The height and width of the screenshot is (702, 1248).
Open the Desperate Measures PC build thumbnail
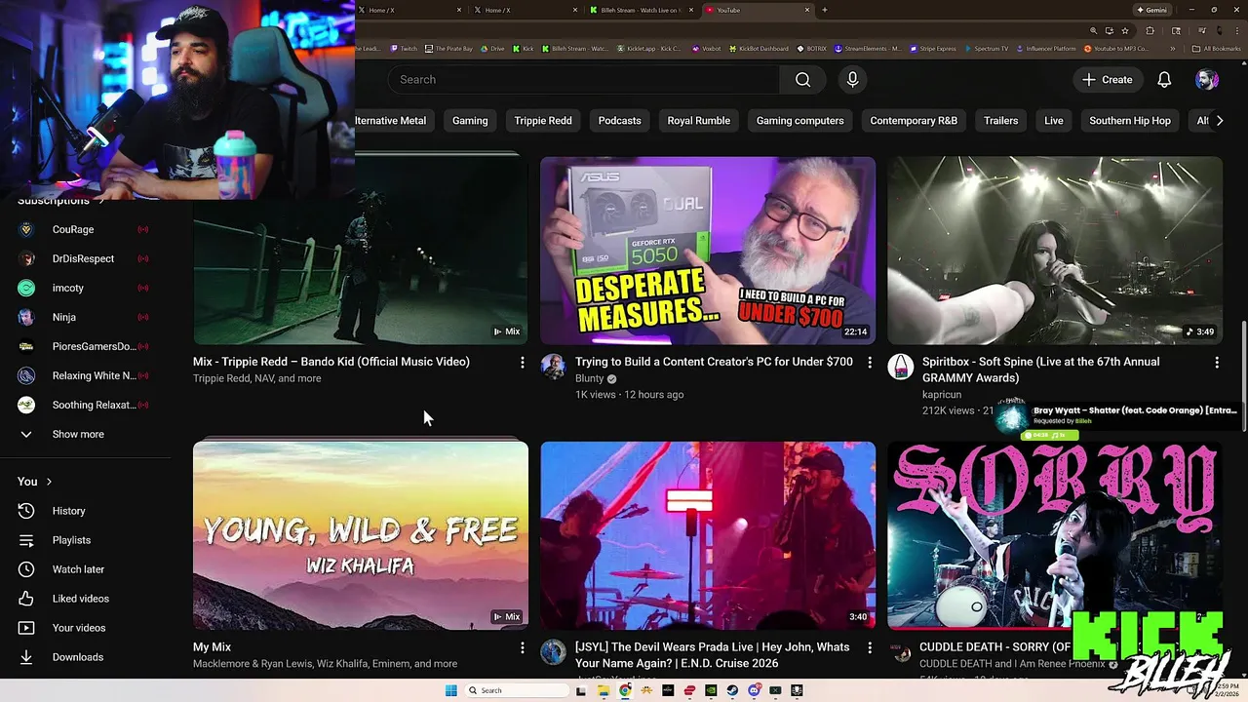708,251
